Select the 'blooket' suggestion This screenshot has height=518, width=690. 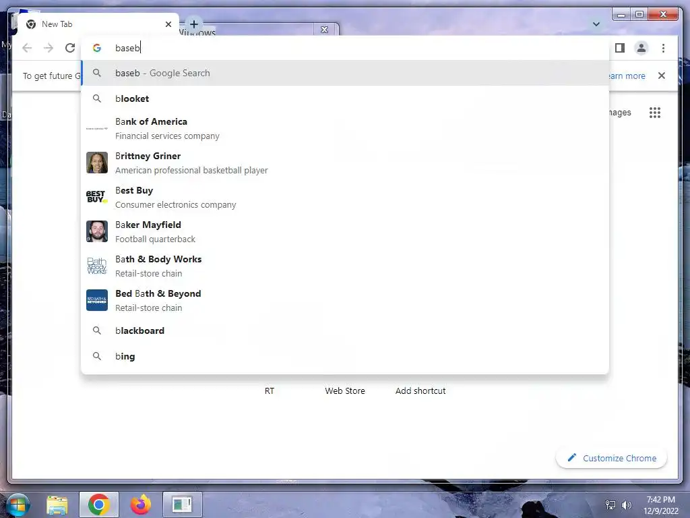click(x=345, y=98)
